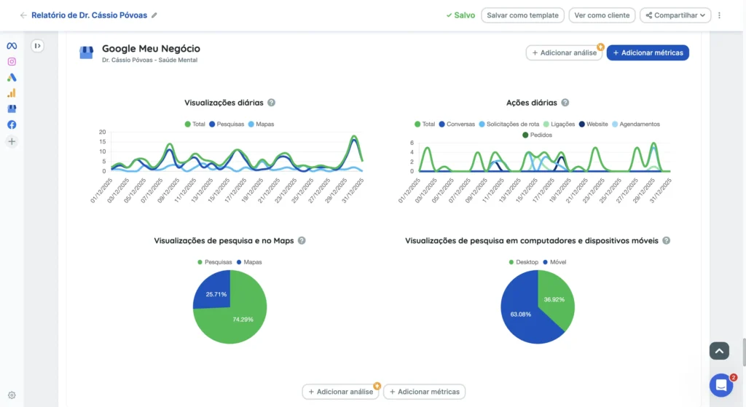
Task: Open the Google Ads sidebar icon
Action: [12, 77]
